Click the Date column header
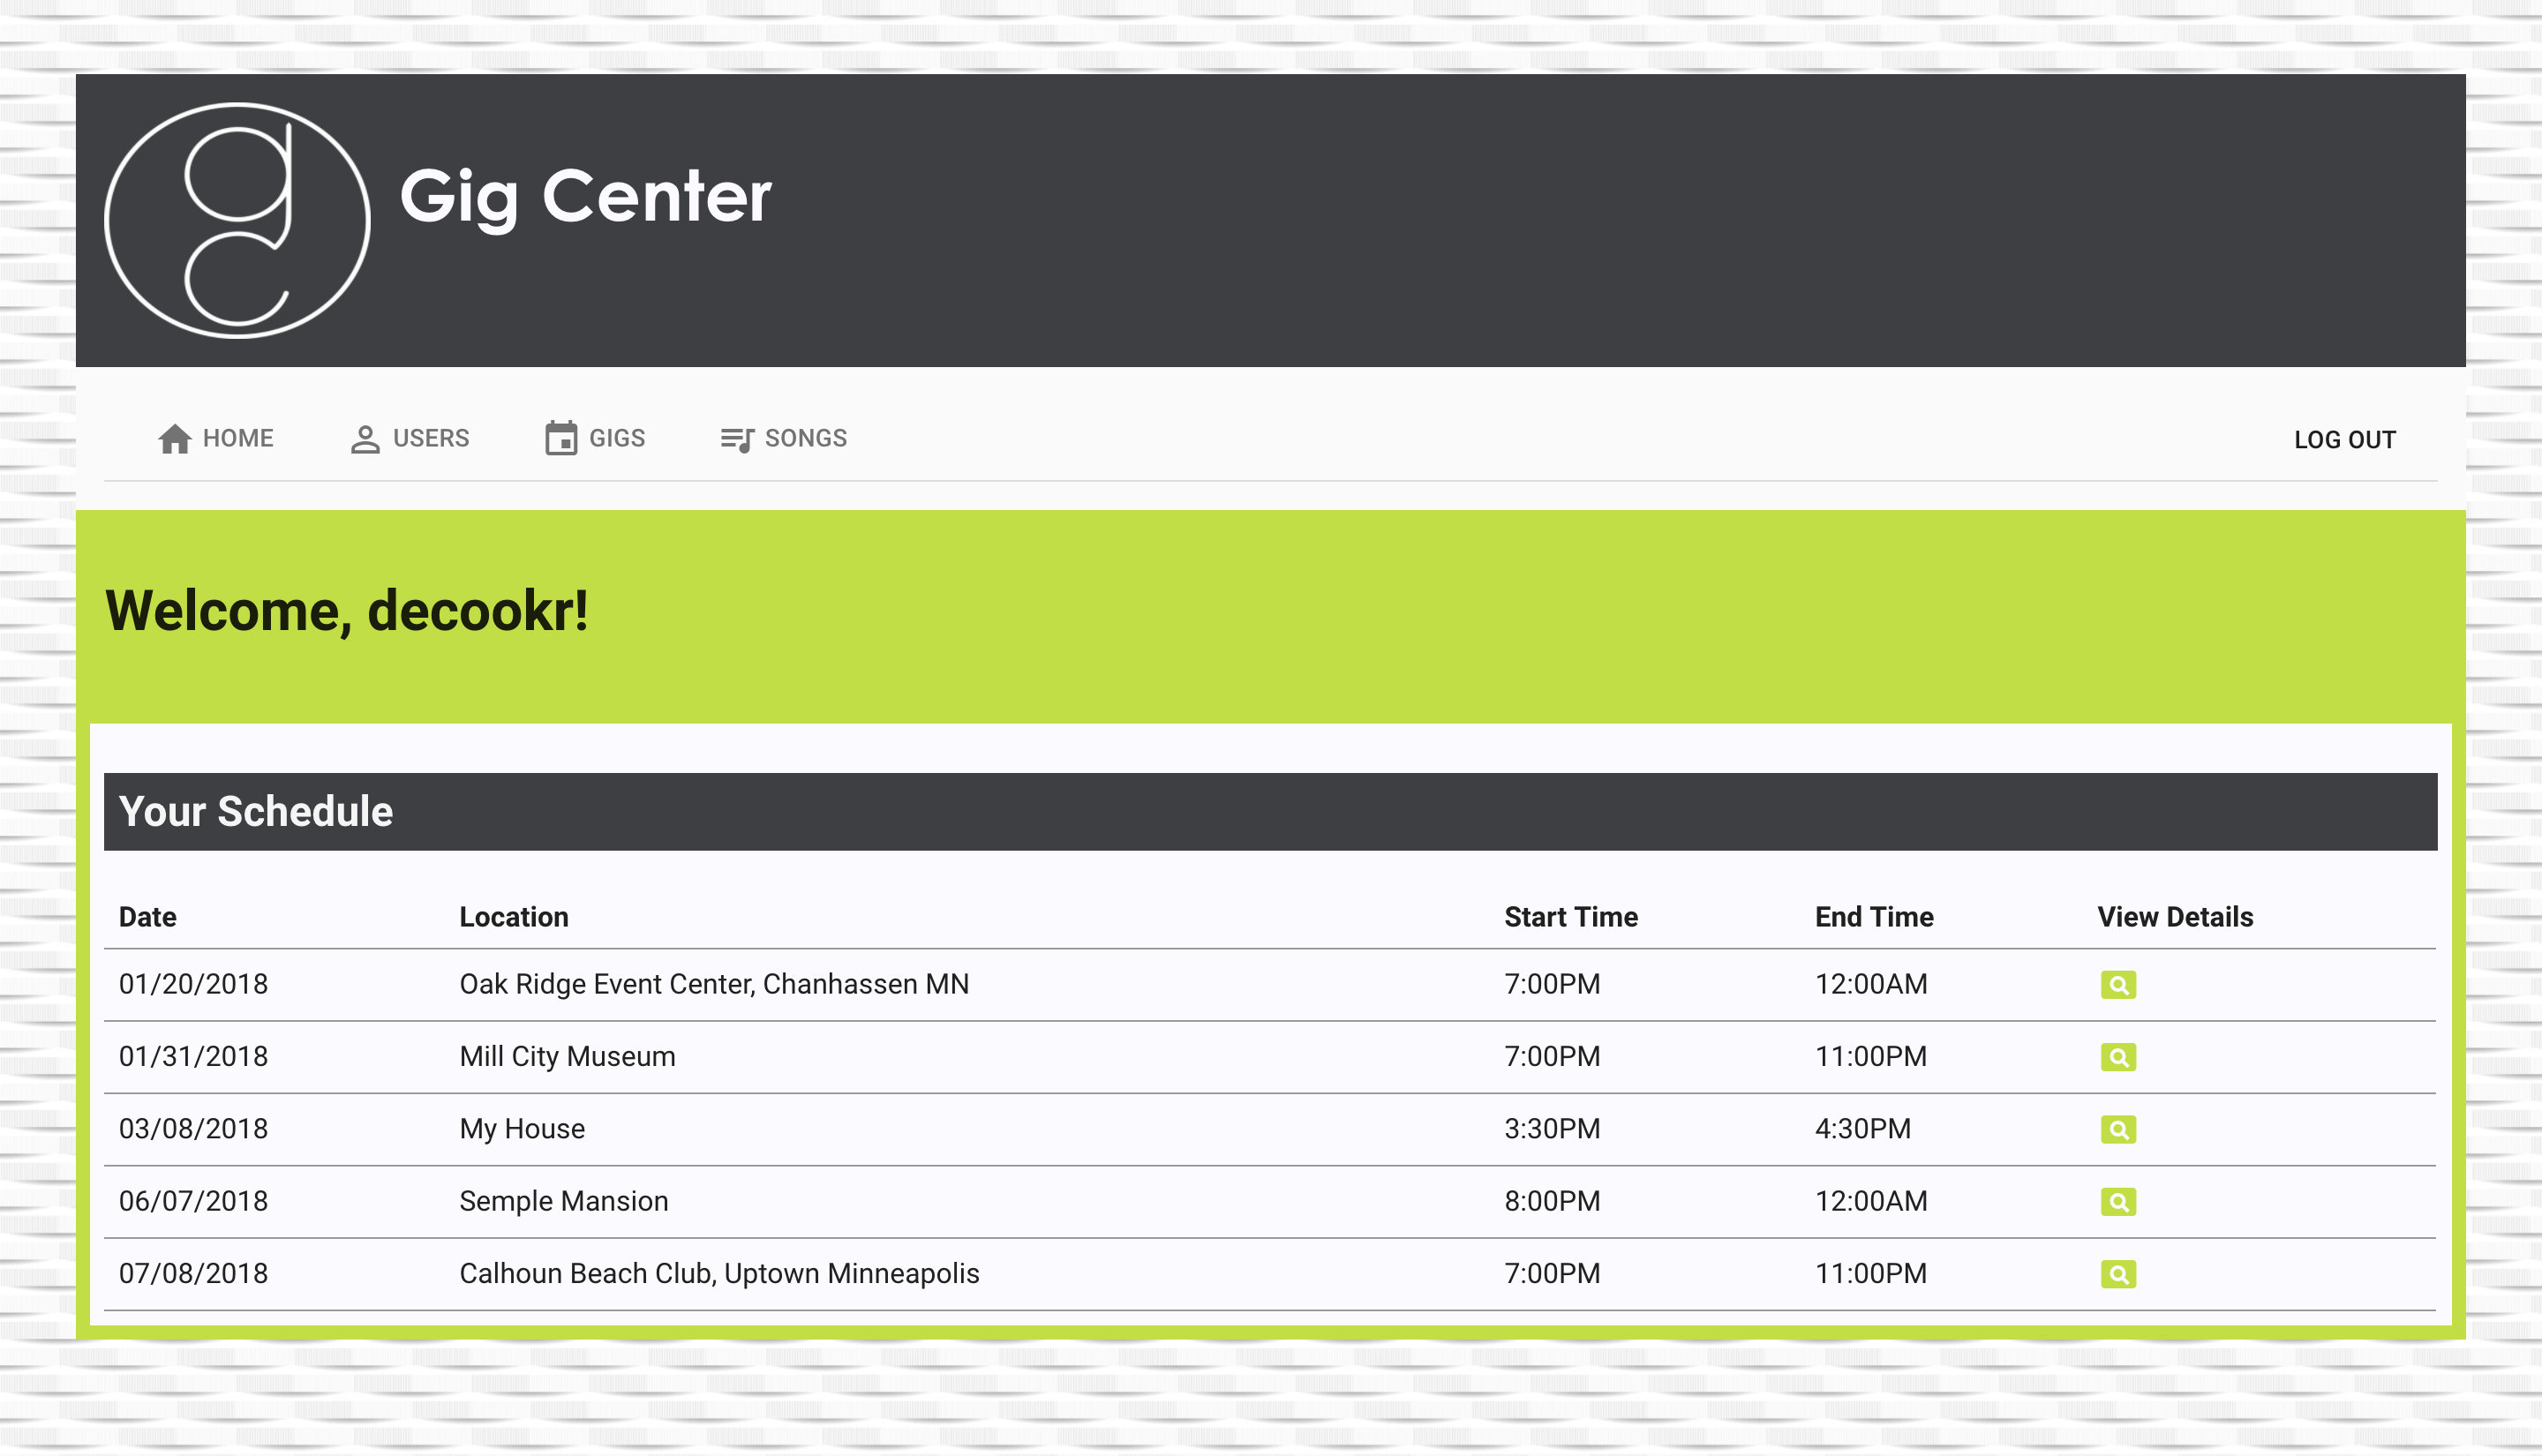This screenshot has height=1456, width=2542. (x=147, y=917)
